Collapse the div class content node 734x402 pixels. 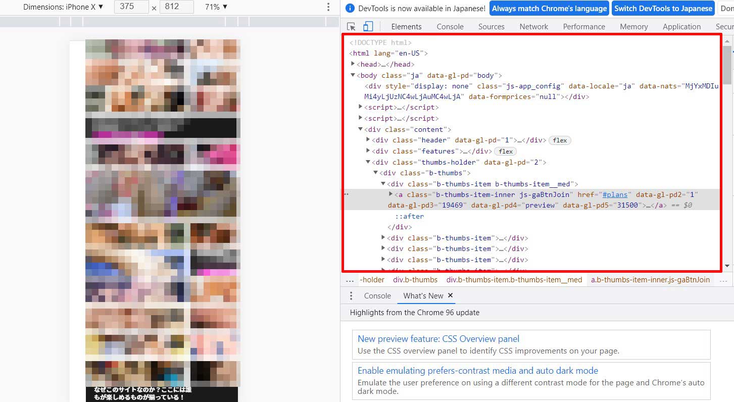point(361,129)
